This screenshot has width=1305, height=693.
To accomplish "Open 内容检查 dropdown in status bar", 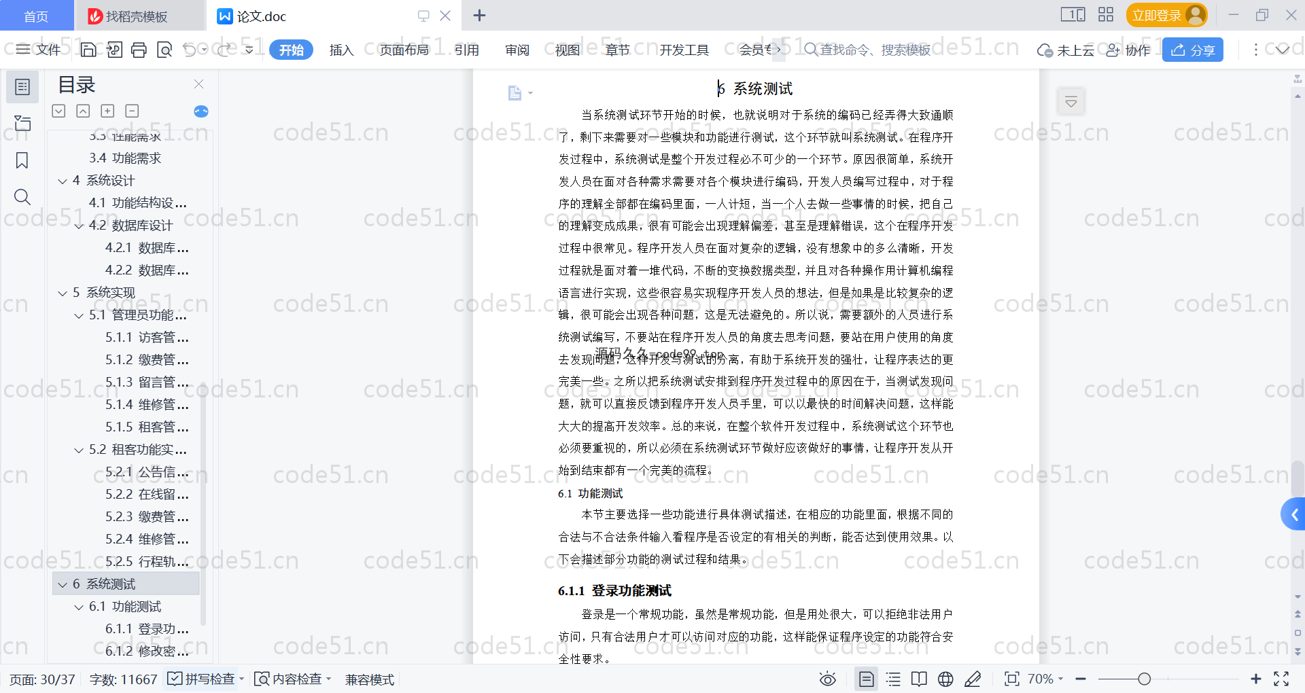I will coord(293,679).
